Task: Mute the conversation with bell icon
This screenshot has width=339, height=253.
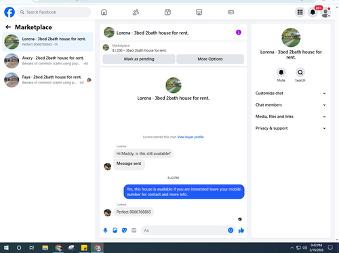Action: (x=281, y=73)
